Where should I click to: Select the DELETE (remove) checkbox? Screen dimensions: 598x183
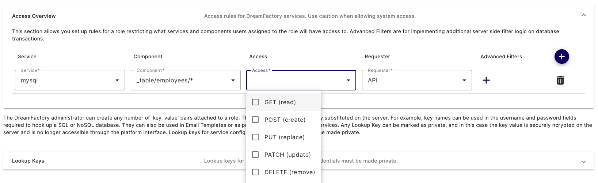[x=255, y=172]
